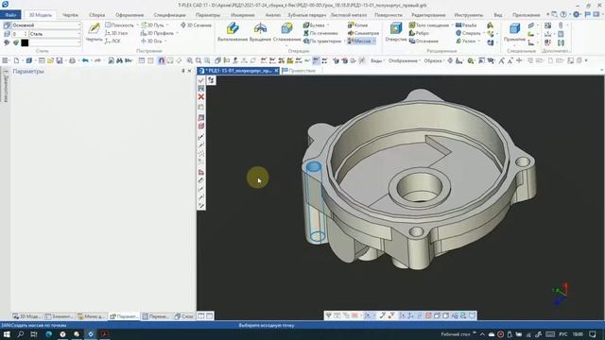Click the coordinate axes triad in viewport

click(561, 293)
